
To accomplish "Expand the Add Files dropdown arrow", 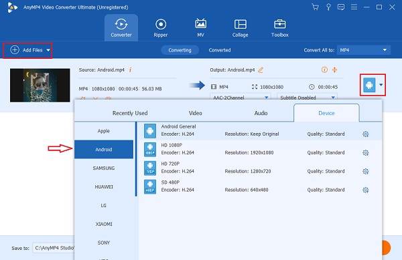I will 48,50.
